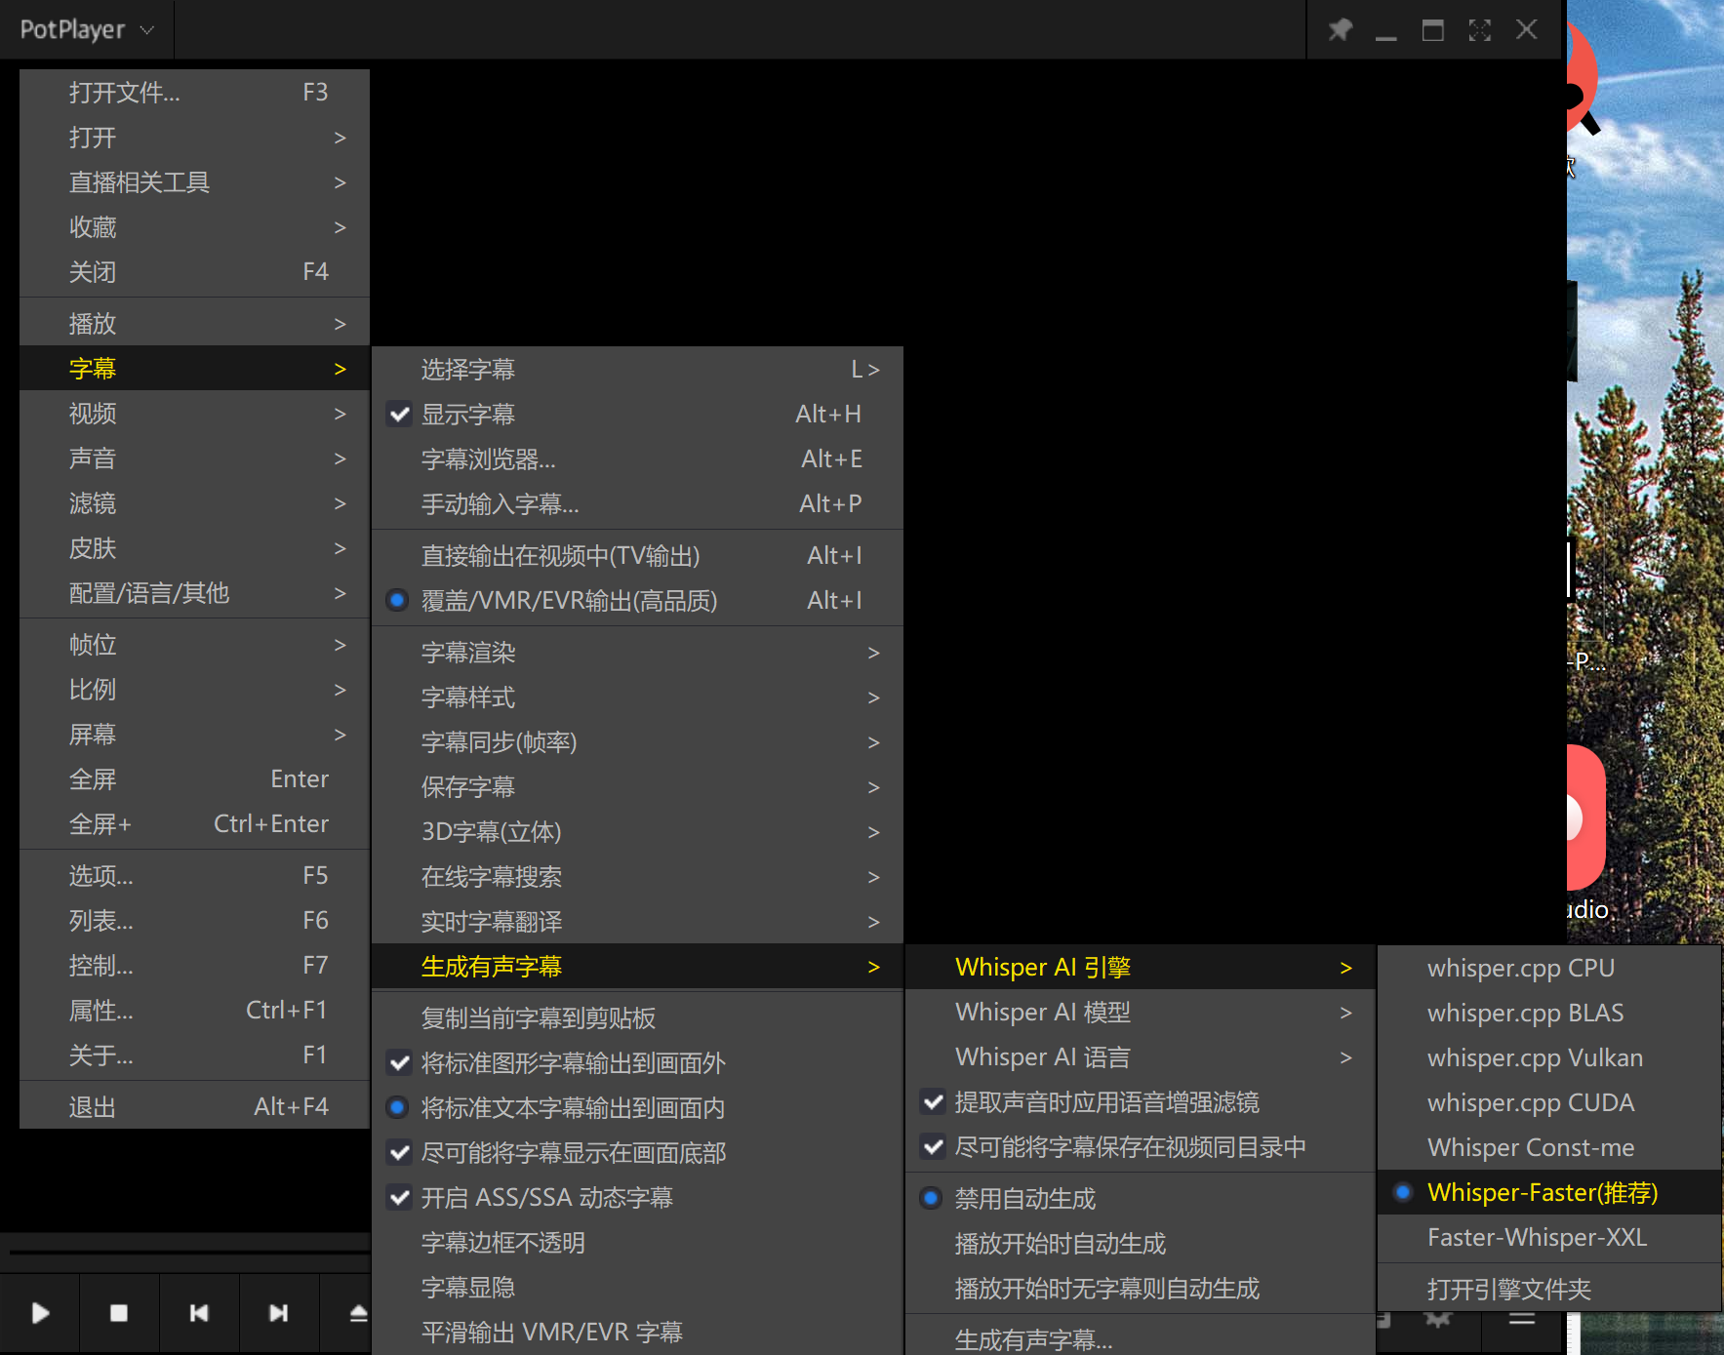Click the Play button
1724x1355 pixels.
(x=40, y=1313)
